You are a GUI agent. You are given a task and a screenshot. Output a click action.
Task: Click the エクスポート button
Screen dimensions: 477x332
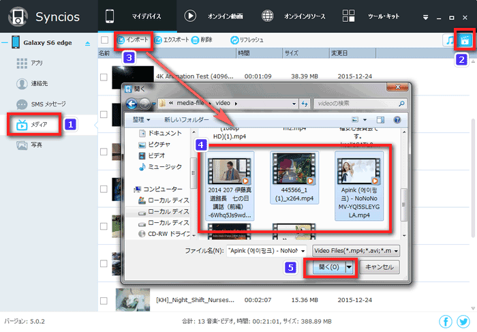(x=171, y=40)
